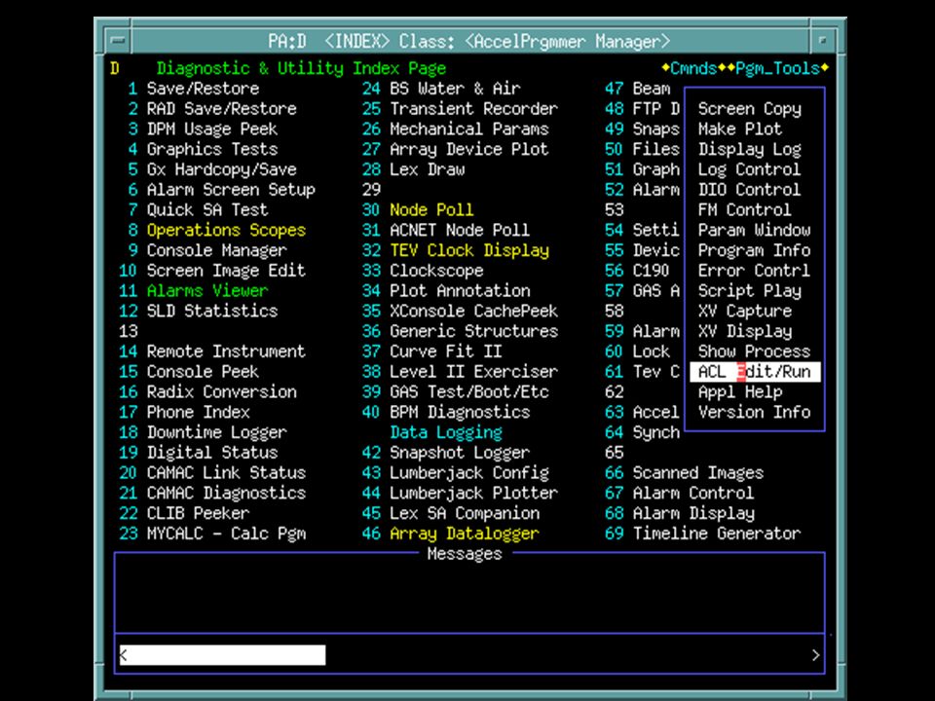Open Mechanical Params entry
935x701 pixels.
(468, 129)
